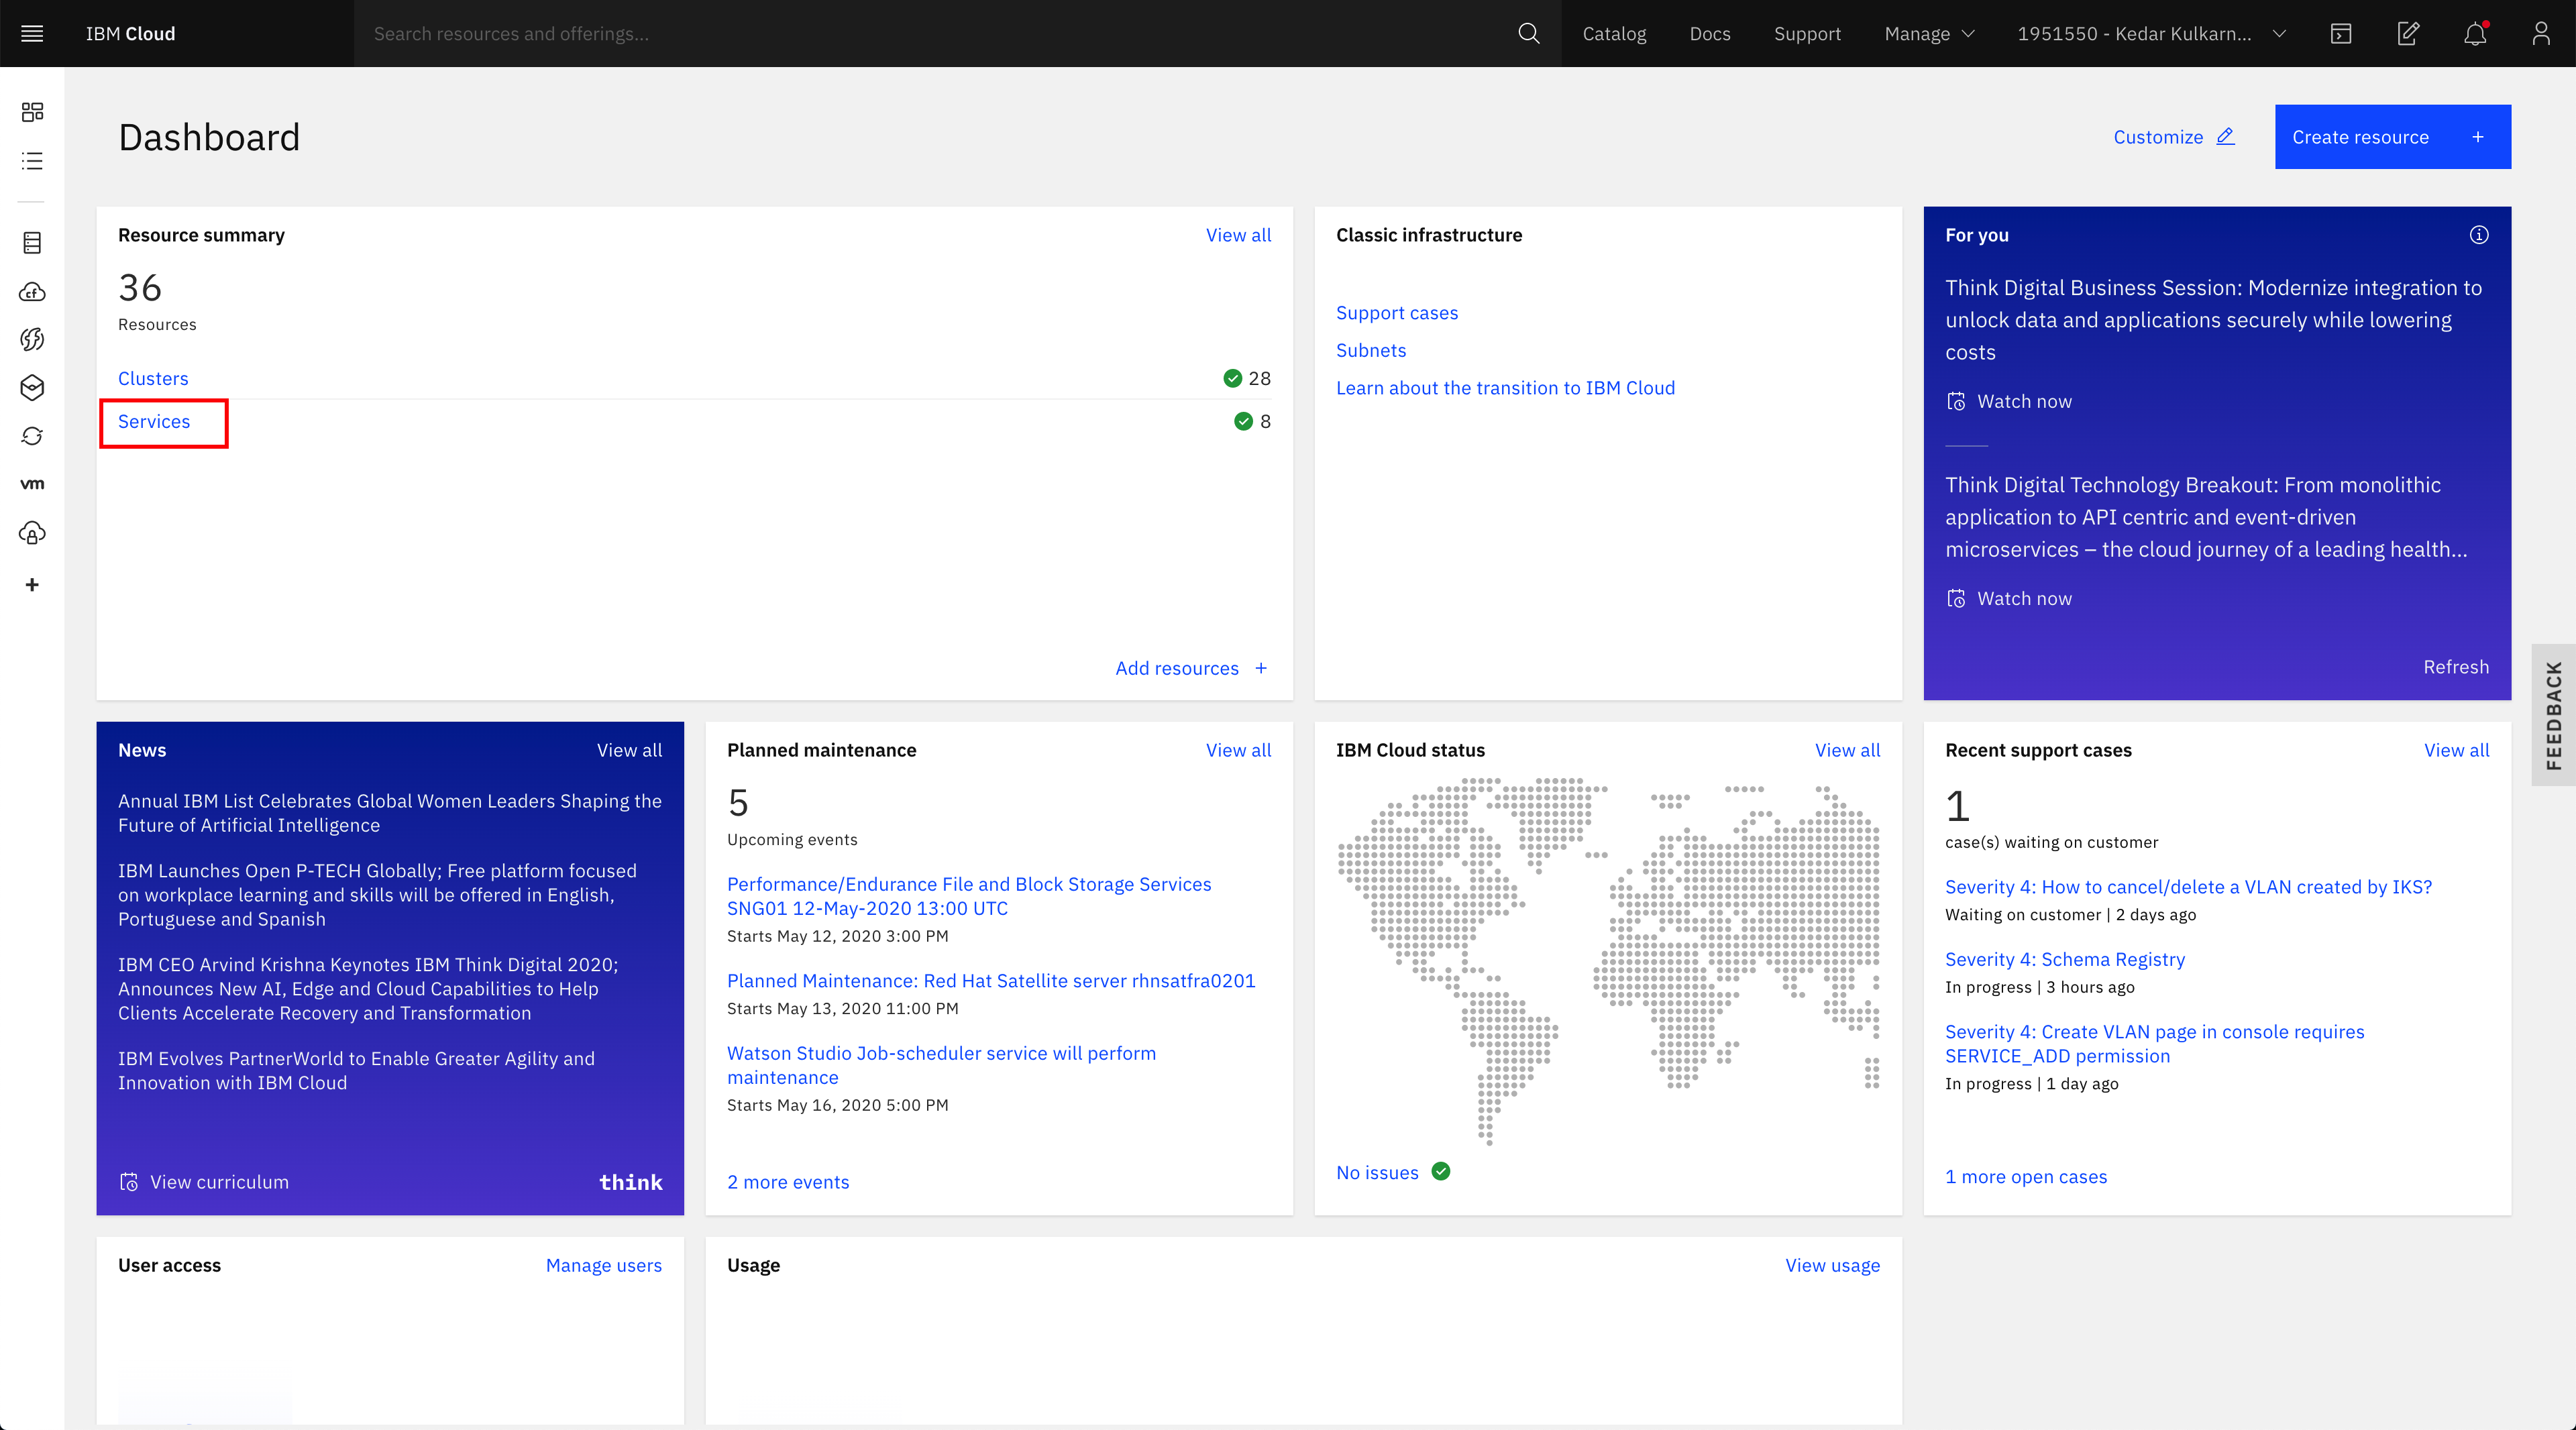Focus the search resources input field

(930, 33)
